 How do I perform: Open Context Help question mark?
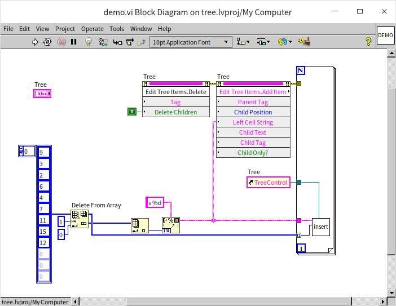[368, 42]
